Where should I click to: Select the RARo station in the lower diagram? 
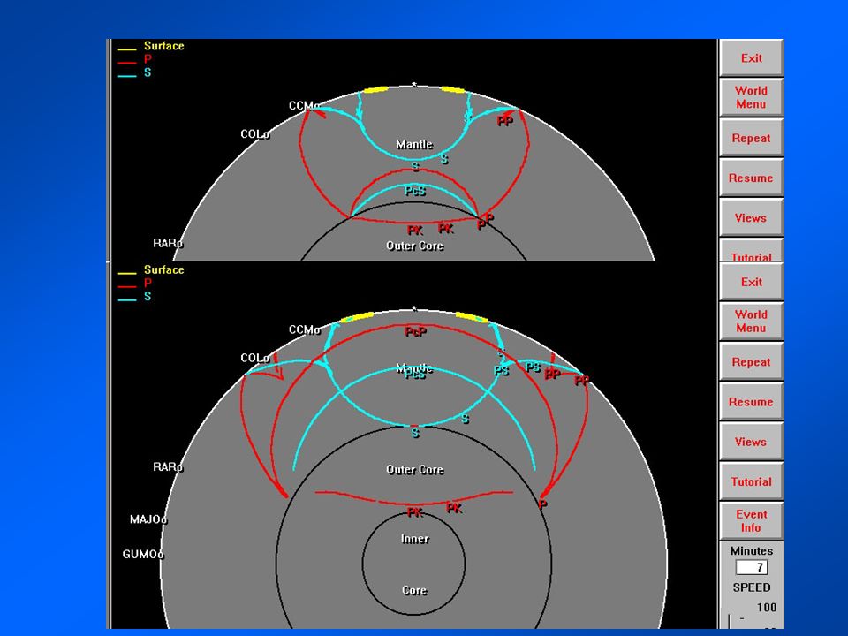pyautogui.click(x=168, y=466)
